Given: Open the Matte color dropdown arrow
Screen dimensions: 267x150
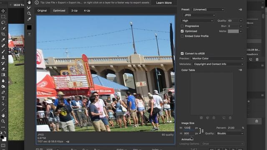Looking at the screenshot, I should [x=241, y=31].
